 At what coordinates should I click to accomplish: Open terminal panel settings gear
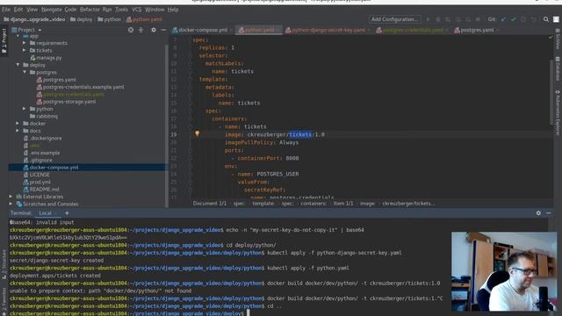(x=538, y=213)
